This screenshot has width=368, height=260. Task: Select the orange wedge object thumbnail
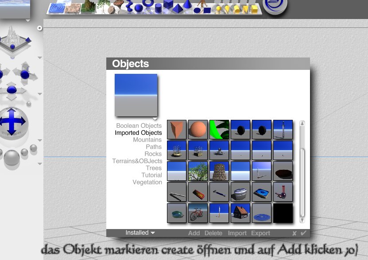point(177,130)
